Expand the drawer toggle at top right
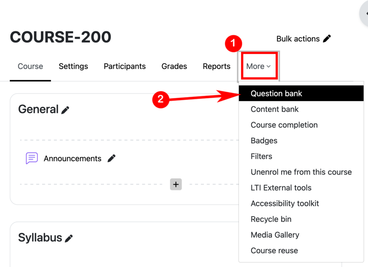The width and height of the screenshot is (368, 267). point(365,14)
